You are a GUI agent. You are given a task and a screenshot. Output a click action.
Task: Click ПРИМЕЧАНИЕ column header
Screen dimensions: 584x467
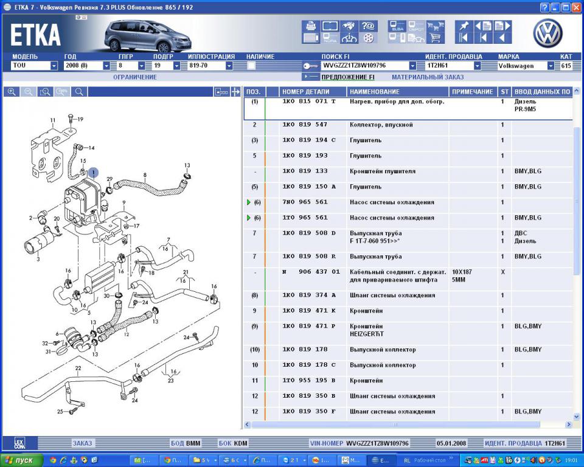[474, 92]
